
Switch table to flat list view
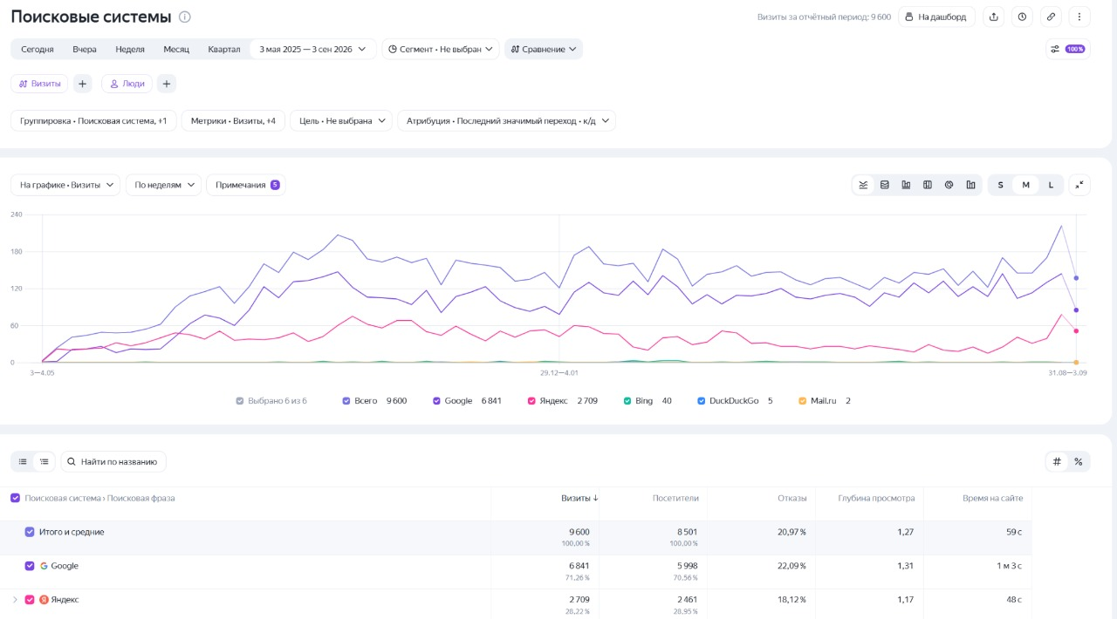coord(23,461)
